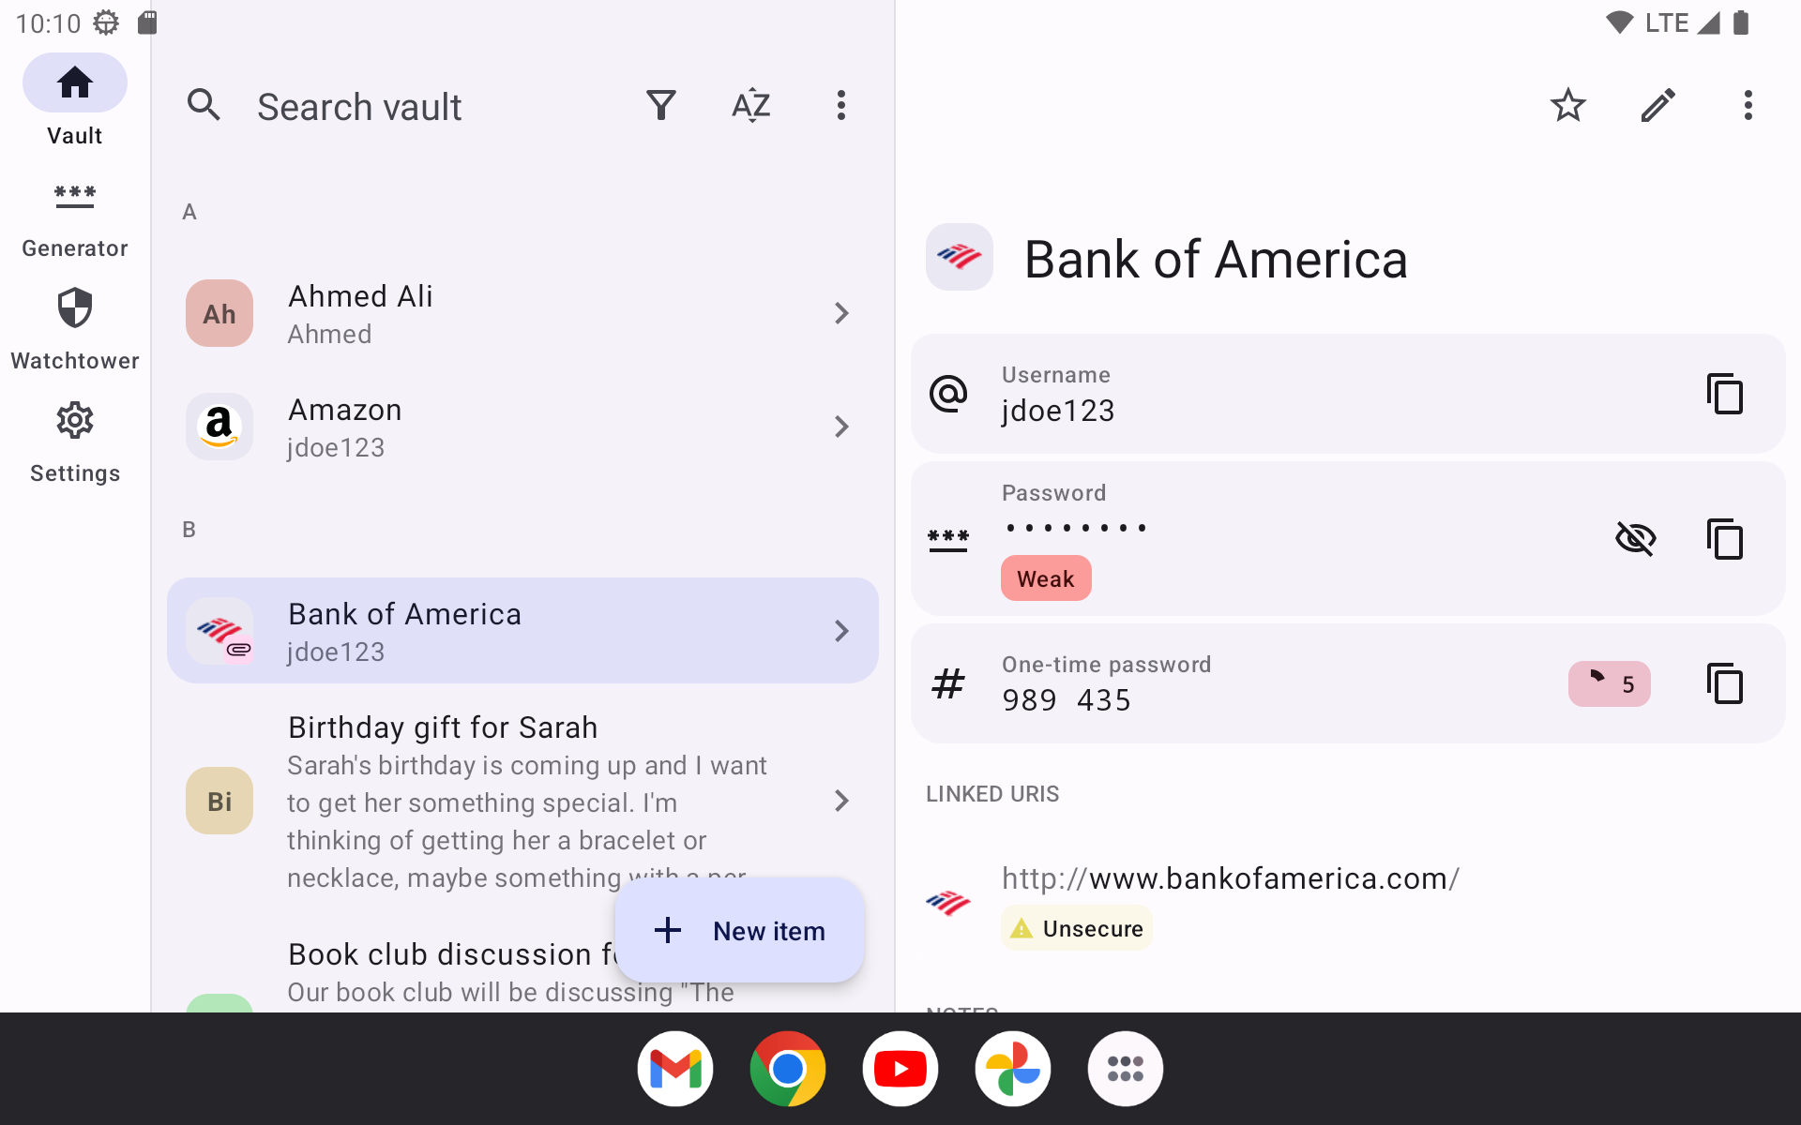Expand the Amazon entry chevron

841,427
